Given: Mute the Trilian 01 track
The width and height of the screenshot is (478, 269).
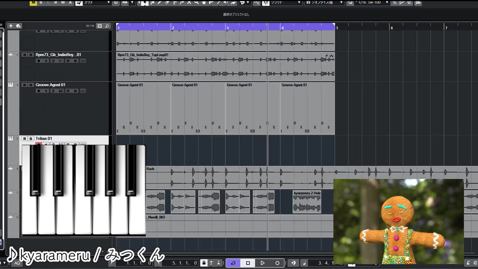Looking at the screenshot, I should click(x=24, y=138).
